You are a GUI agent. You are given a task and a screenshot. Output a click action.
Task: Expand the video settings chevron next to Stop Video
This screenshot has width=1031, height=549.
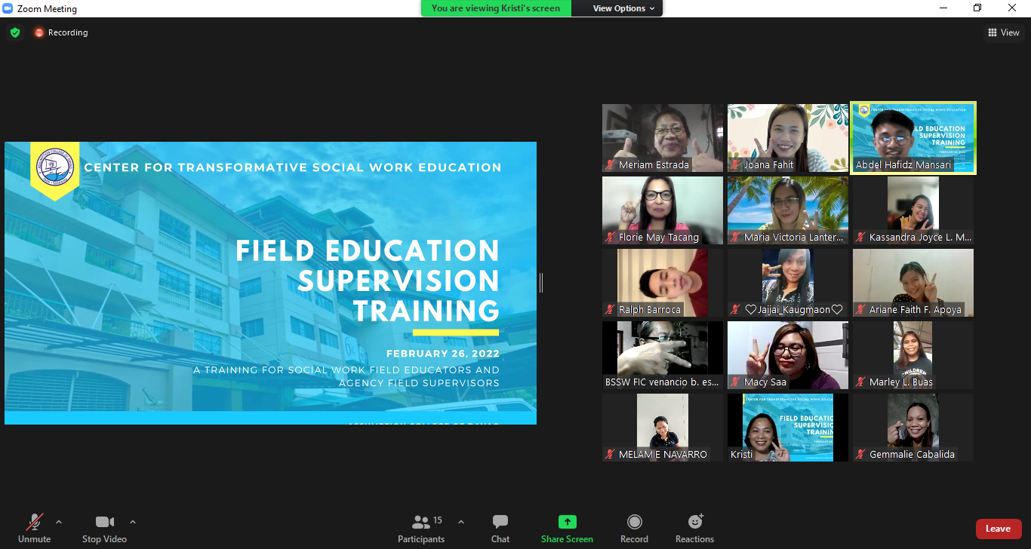tap(133, 520)
